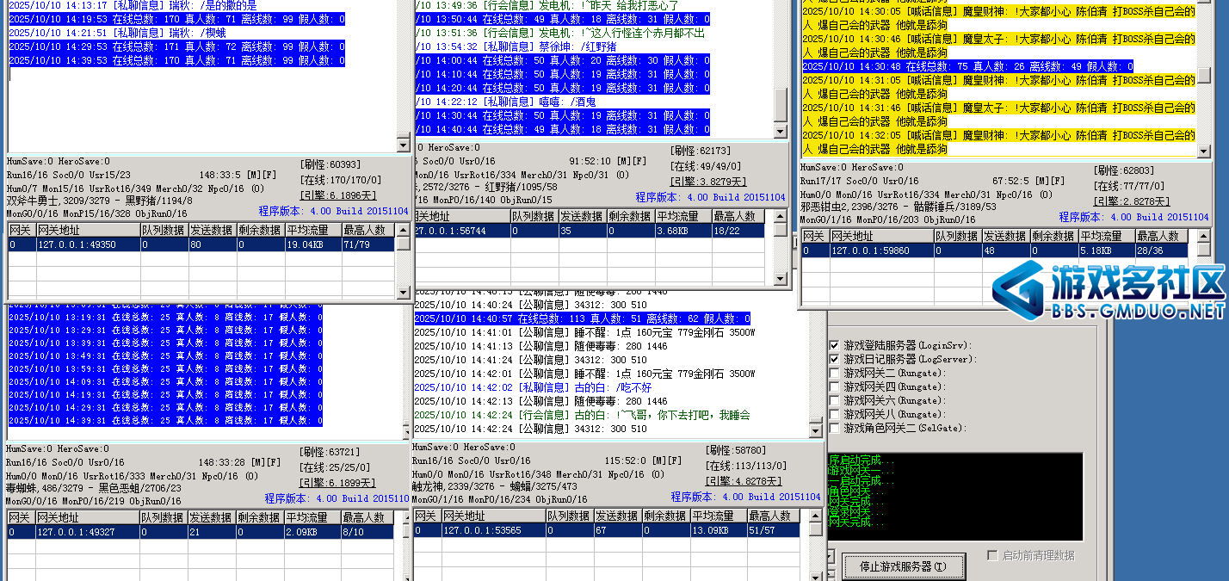Enable 游戏网关六 (Rungate) checkbox
Image resolution: width=1229 pixels, height=581 pixels.
pyautogui.click(x=834, y=400)
